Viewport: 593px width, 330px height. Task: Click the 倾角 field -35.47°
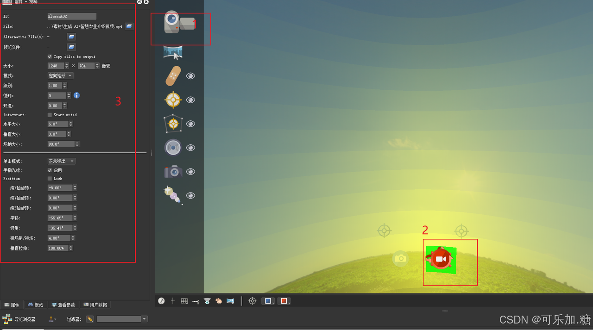coord(60,228)
